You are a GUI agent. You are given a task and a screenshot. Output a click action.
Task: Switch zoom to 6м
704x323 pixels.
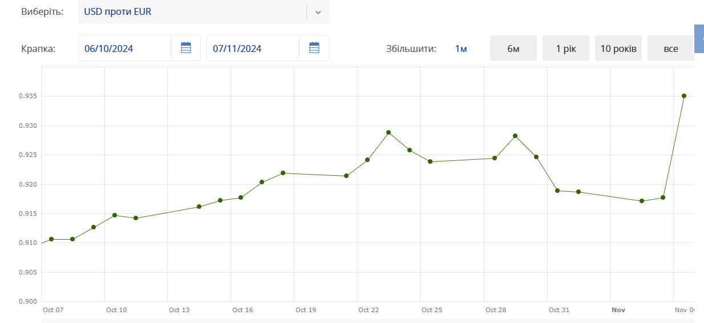[x=513, y=49]
